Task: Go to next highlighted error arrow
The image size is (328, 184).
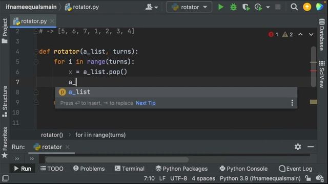Action: click(311, 34)
